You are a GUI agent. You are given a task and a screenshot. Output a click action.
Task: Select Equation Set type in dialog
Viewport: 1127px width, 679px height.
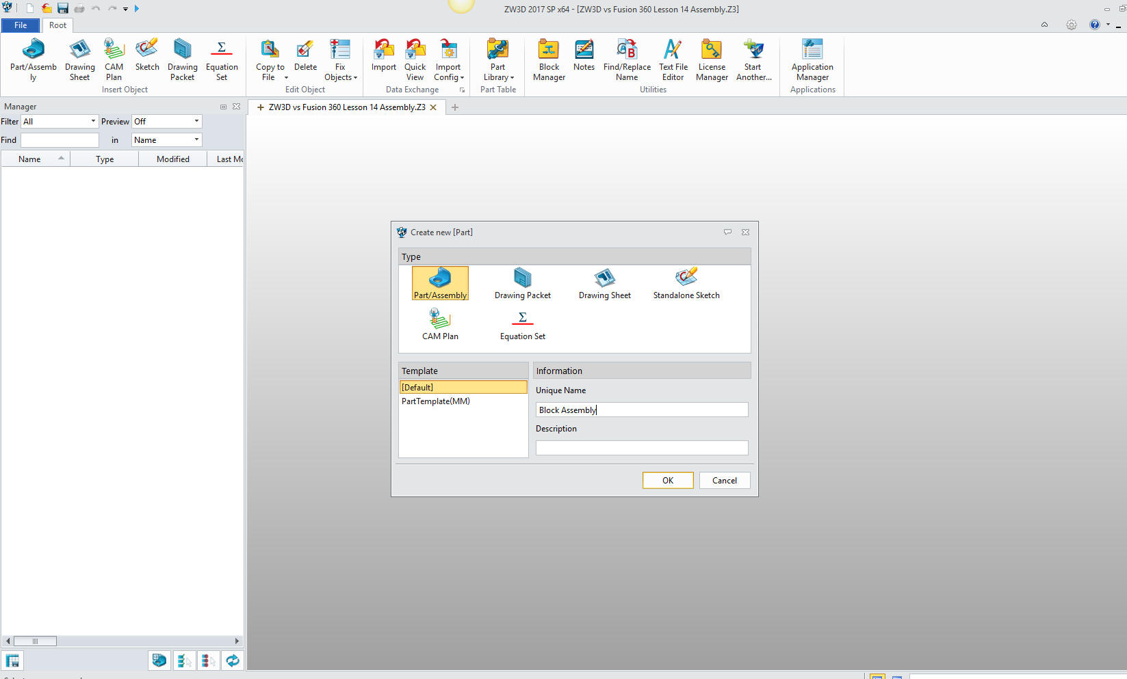tap(523, 324)
